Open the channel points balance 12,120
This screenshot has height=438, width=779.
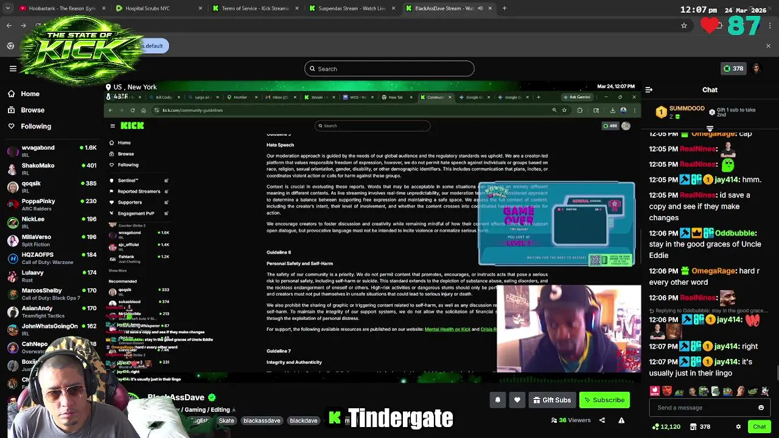[x=666, y=426]
